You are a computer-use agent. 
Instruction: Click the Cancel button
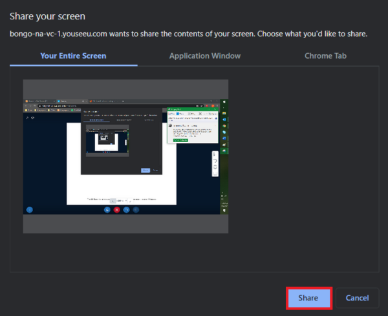coord(357,298)
